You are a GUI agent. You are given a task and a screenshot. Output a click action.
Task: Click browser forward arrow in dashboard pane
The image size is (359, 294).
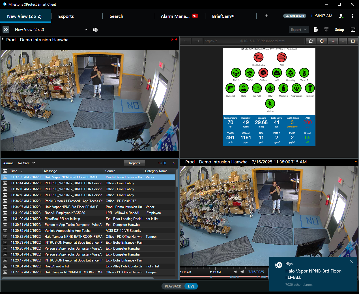(197, 41)
